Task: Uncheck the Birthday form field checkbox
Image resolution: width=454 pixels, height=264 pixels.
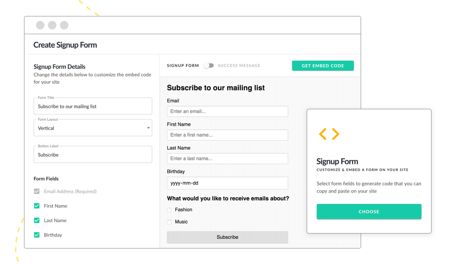Action: coord(37,235)
